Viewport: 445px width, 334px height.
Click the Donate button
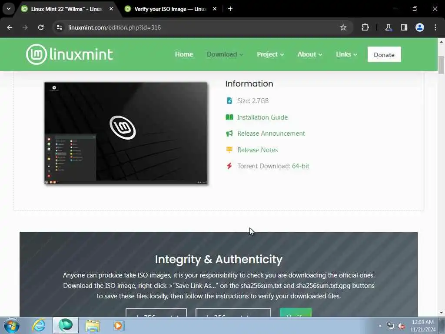(384, 54)
